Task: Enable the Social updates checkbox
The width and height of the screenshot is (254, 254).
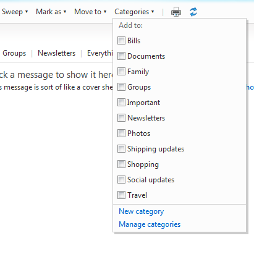Action: (x=121, y=179)
